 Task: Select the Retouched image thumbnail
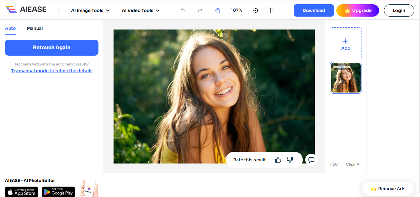point(346,78)
